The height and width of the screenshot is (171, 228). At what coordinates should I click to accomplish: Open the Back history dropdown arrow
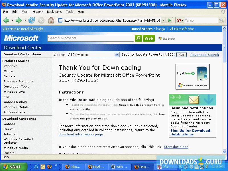tap(12, 20)
